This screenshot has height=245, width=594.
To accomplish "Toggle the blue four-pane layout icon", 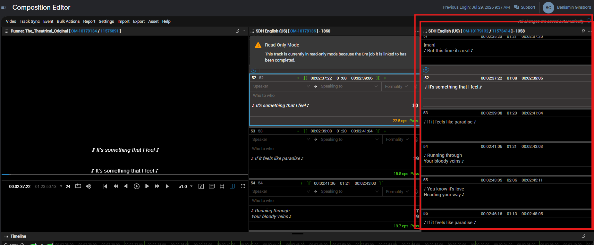I will coord(233,186).
